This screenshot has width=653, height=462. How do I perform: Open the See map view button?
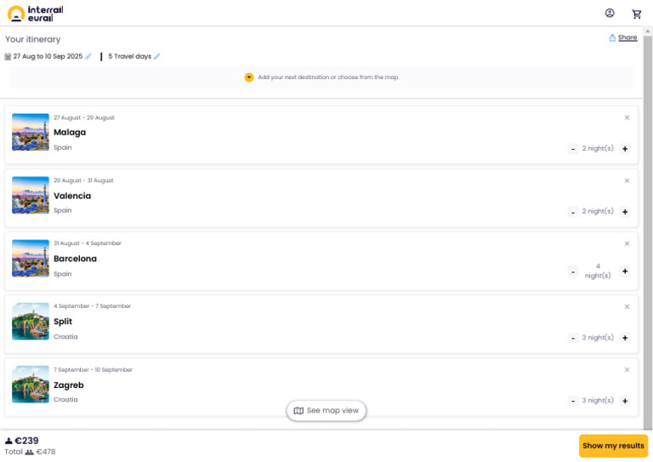(326, 411)
